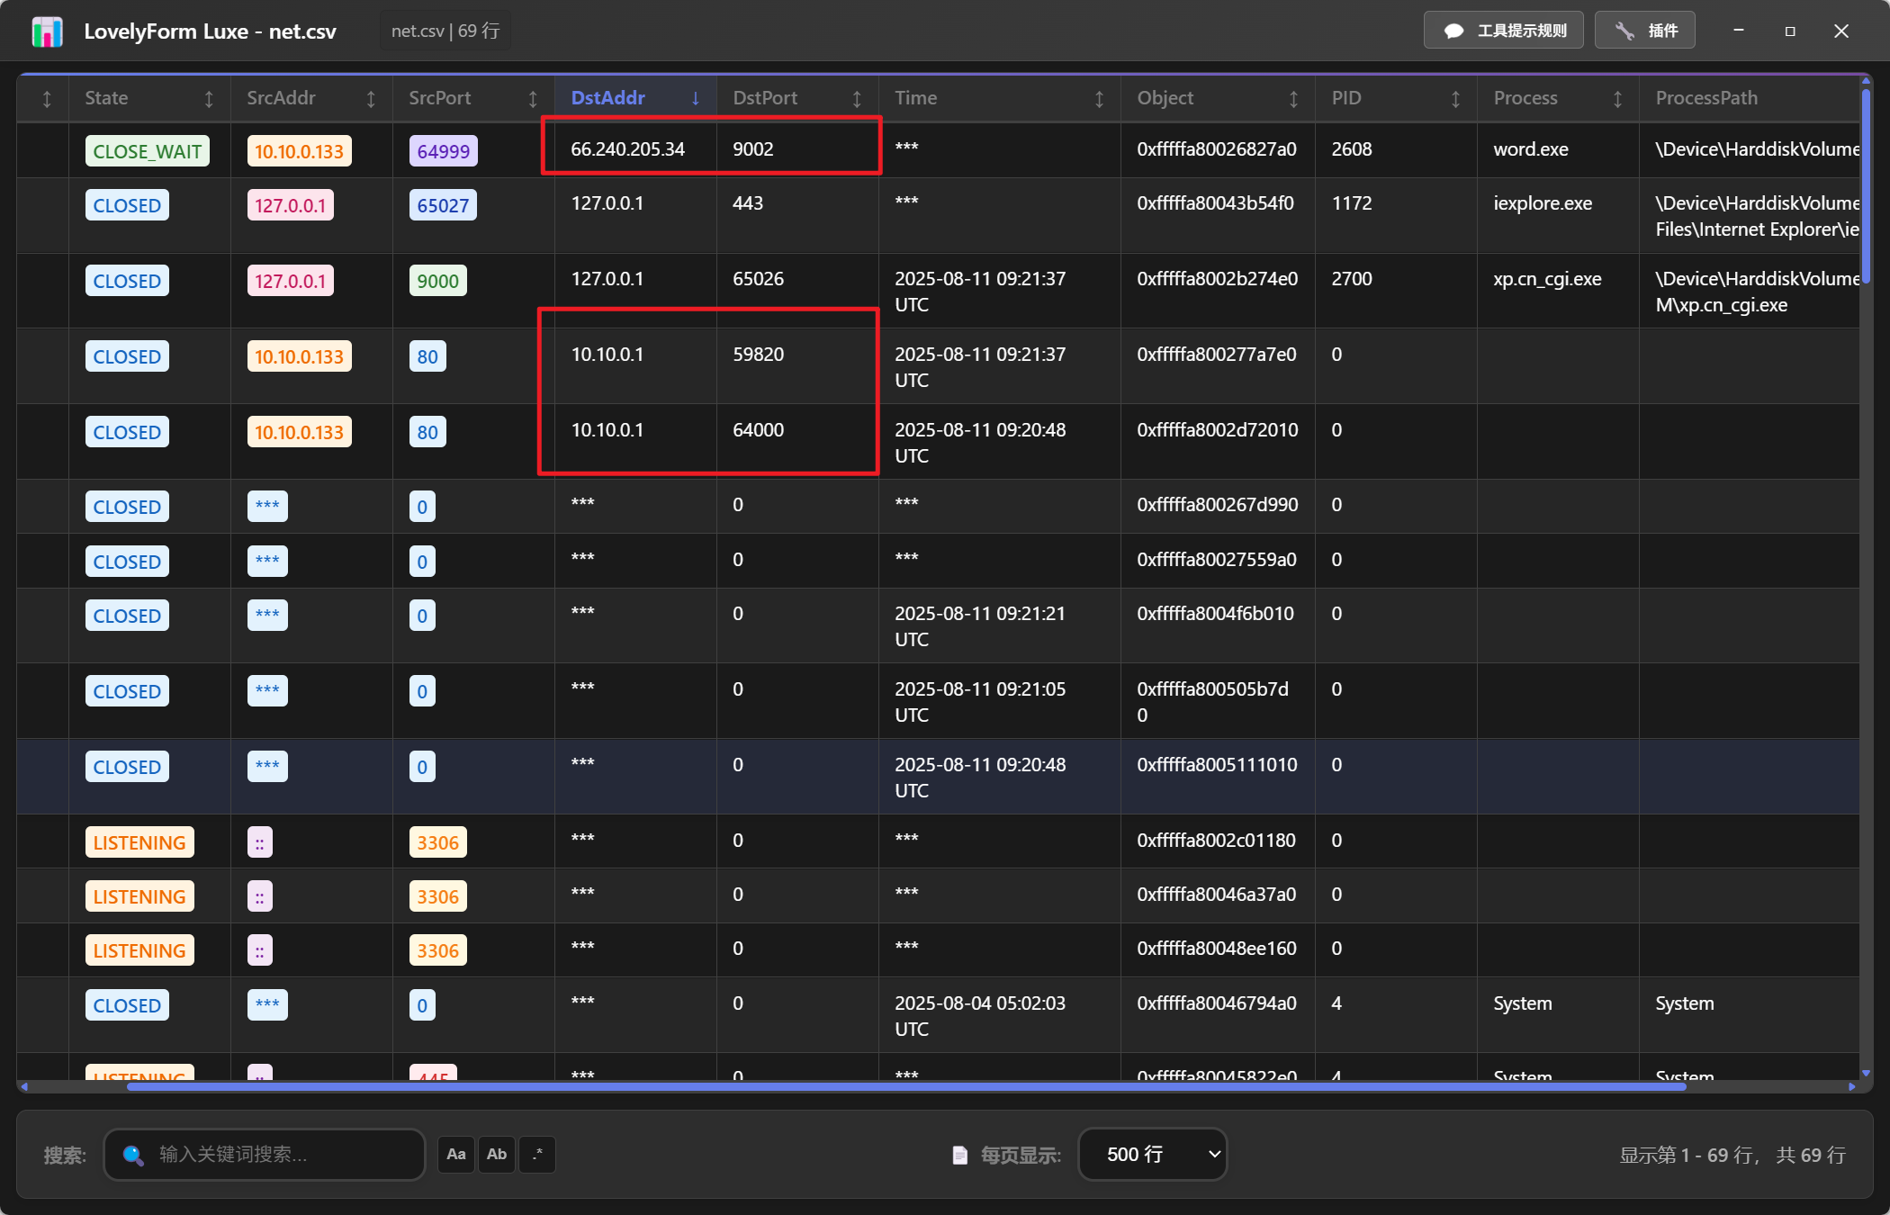Open the 500 行 rows-per-page dropdown
This screenshot has height=1215, width=1890.
coord(1153,1155)
